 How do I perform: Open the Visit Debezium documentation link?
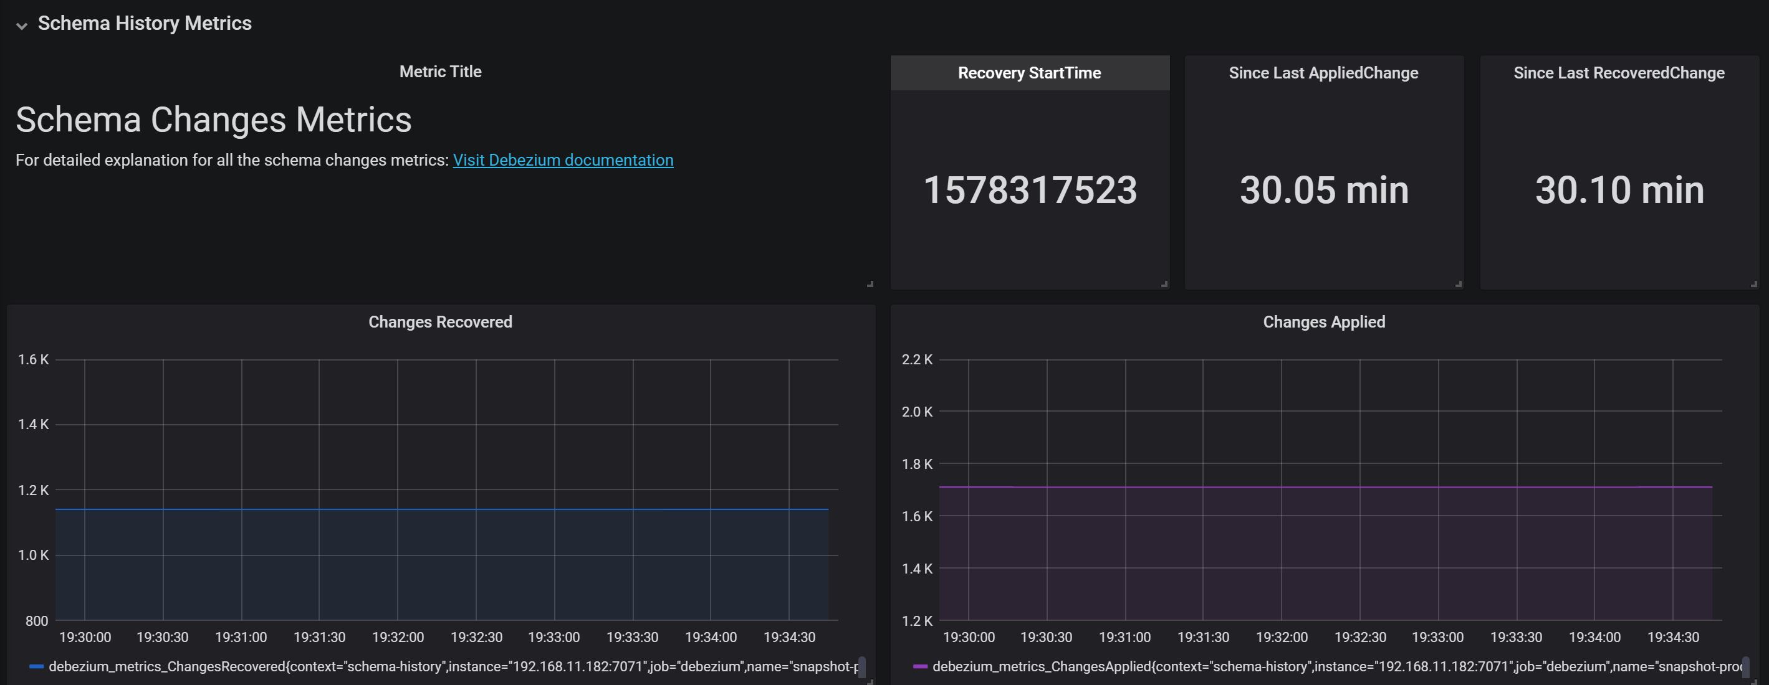pyautogui.click(x=562, y=160)
